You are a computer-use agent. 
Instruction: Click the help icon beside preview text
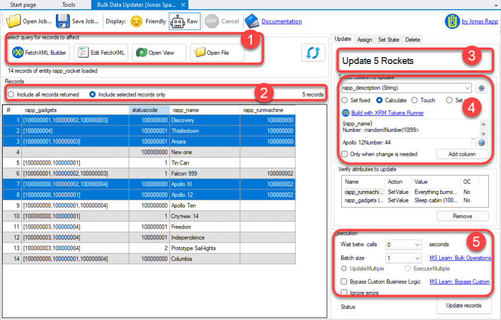point(481,143)
